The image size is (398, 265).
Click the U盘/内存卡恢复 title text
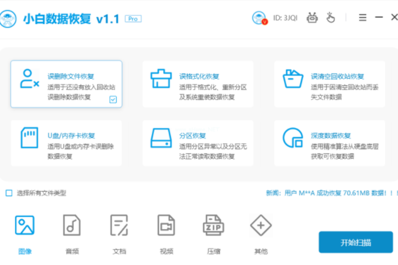[x=71, y=136]
